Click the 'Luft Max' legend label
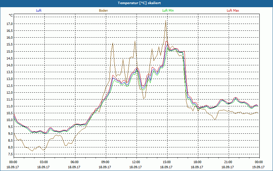 point(233,11)
